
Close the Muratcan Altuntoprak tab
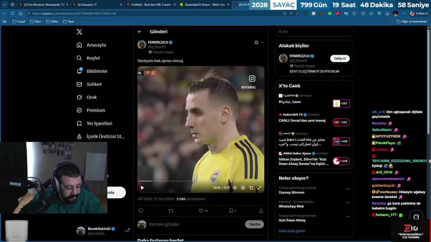click(67, 5)
